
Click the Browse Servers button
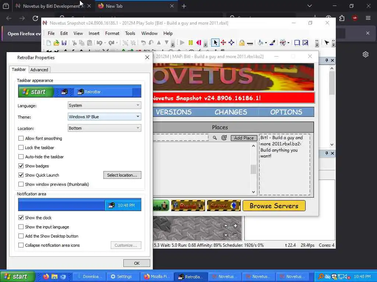[x=274, y=206]
